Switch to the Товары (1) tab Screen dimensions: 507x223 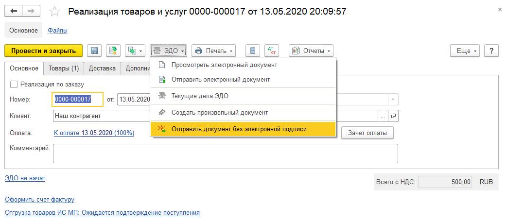[x=64, y=69]
